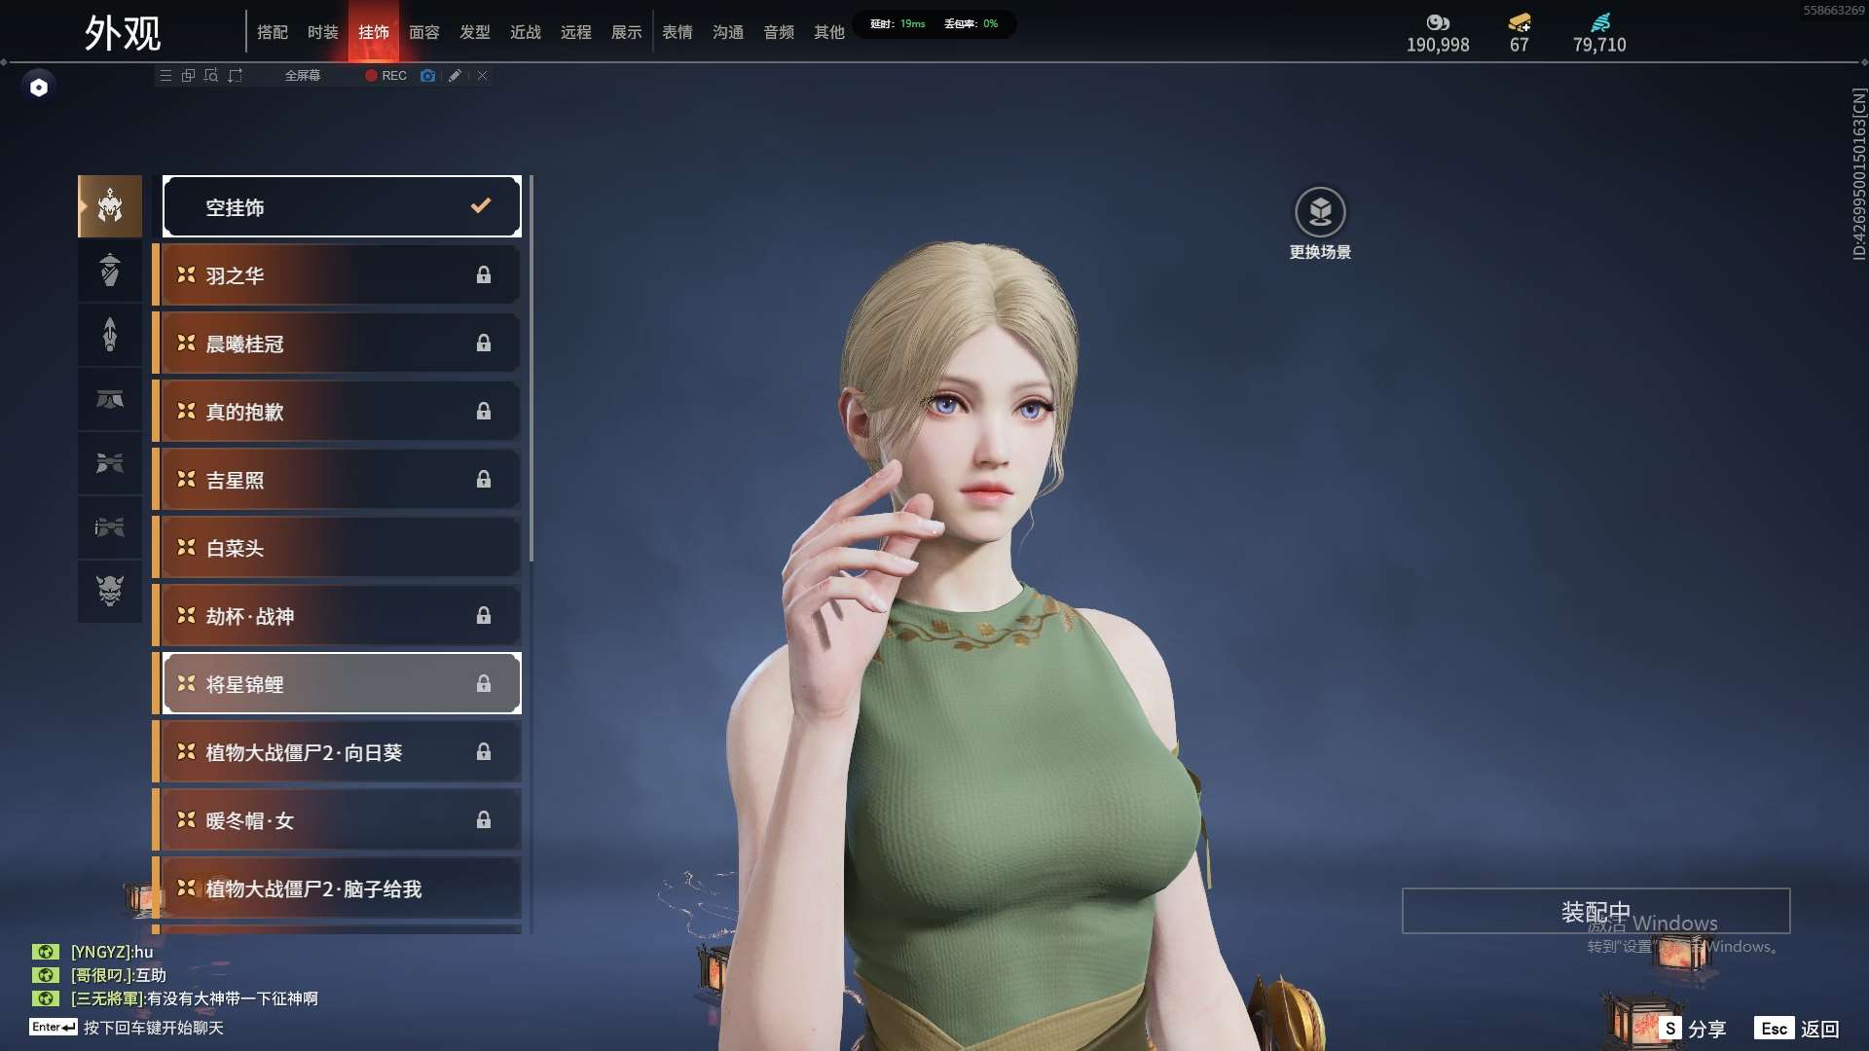The width and height of the screenshot is (1869, 1051).
Task: Select the locked 将星锦鲤 accessory entry
Action: (x=342, y=684)
